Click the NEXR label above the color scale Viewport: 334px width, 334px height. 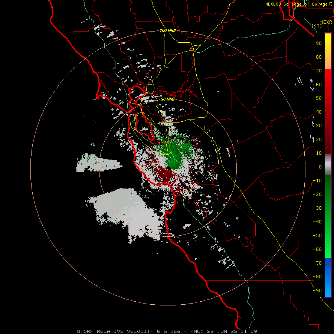click(x=326, y=22)
